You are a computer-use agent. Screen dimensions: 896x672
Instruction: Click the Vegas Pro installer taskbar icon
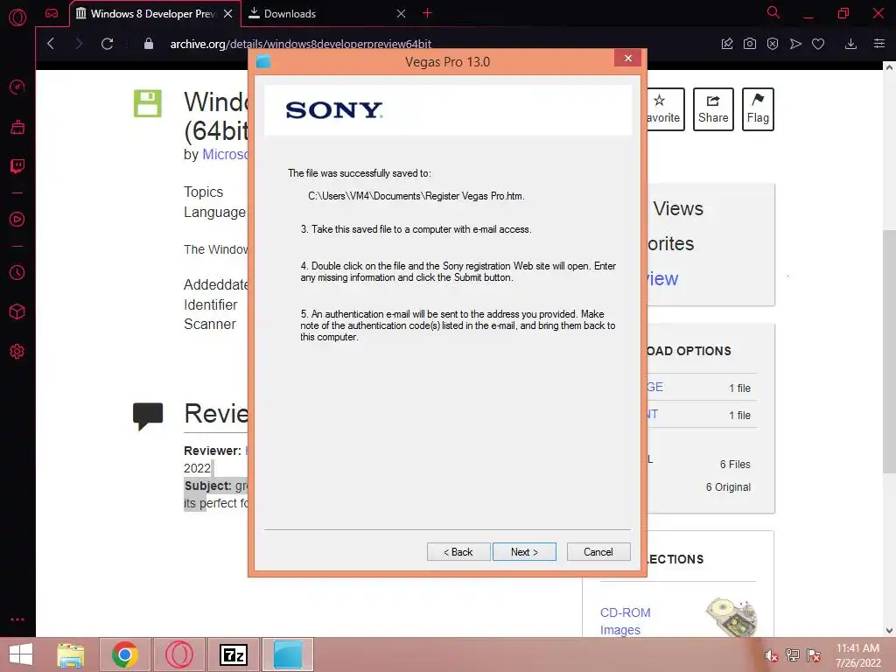[288, 654]
